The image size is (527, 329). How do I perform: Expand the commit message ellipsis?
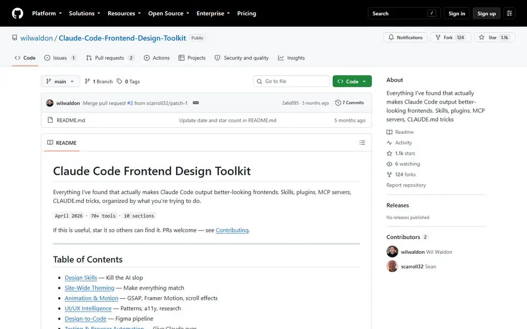pos(195,103)
